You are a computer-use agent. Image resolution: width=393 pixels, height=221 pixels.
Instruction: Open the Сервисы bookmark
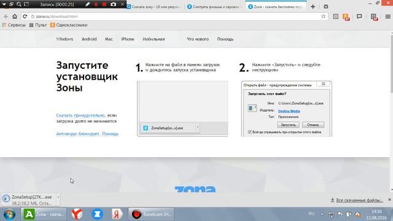pyautogui.click(x=14, y=25)
